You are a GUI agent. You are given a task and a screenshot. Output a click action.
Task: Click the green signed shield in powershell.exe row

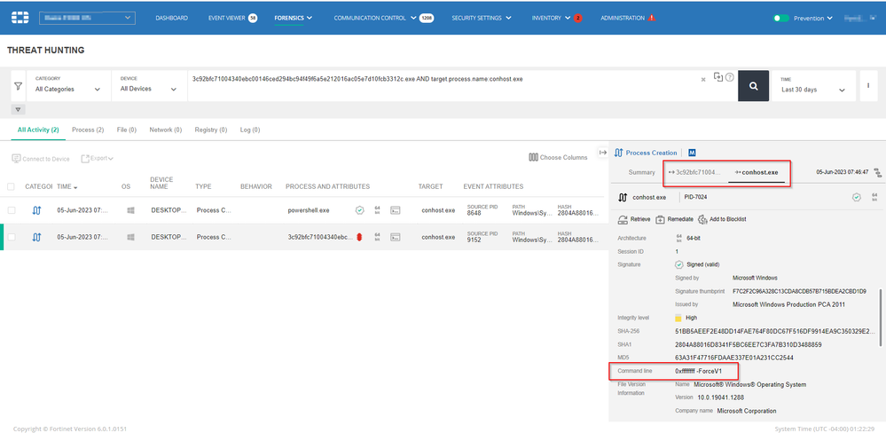(359, 210)
